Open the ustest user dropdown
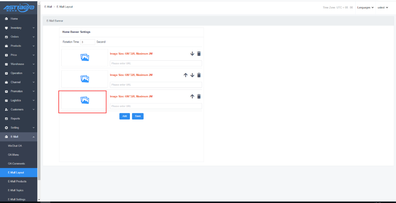396x203 pixels. [383, 8]
